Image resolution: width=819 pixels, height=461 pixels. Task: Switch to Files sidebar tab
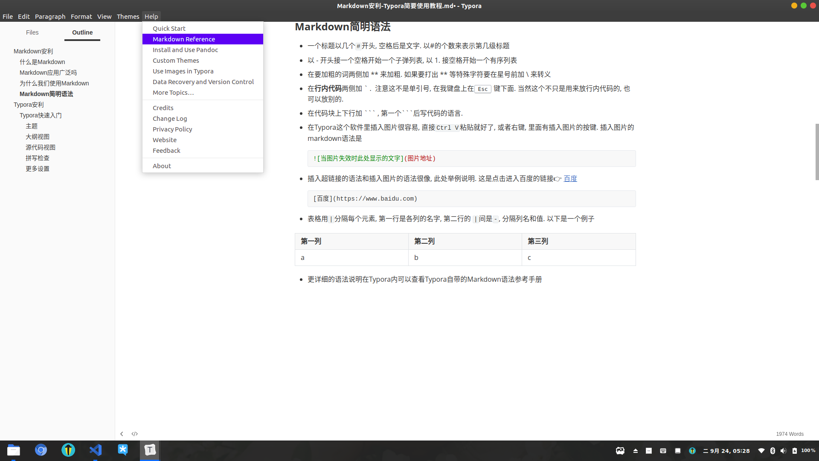tap(32, 32)
